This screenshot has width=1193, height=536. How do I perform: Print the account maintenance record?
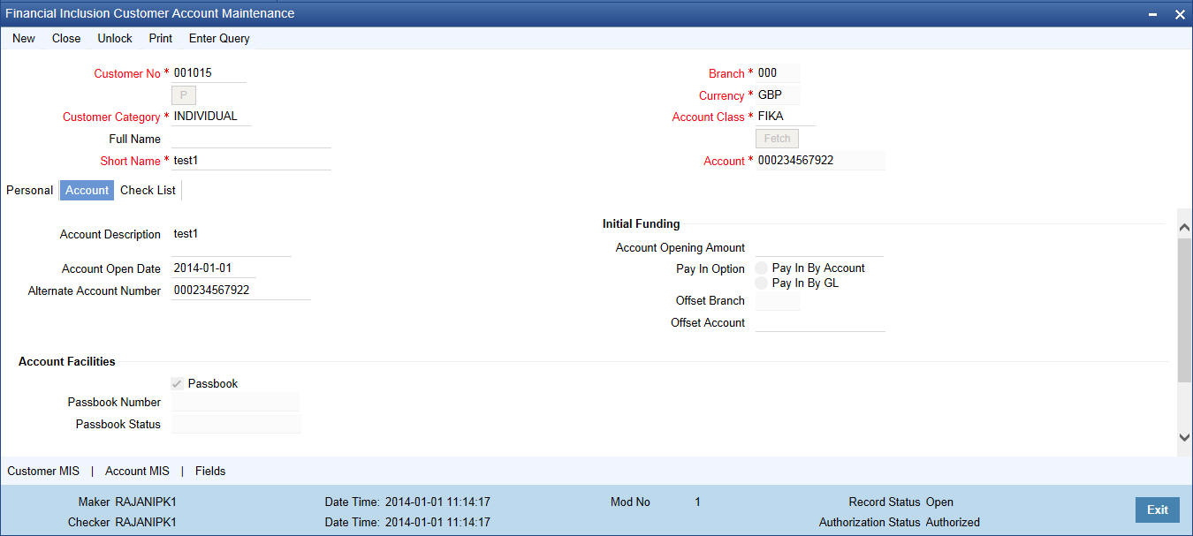click(160, 38)
